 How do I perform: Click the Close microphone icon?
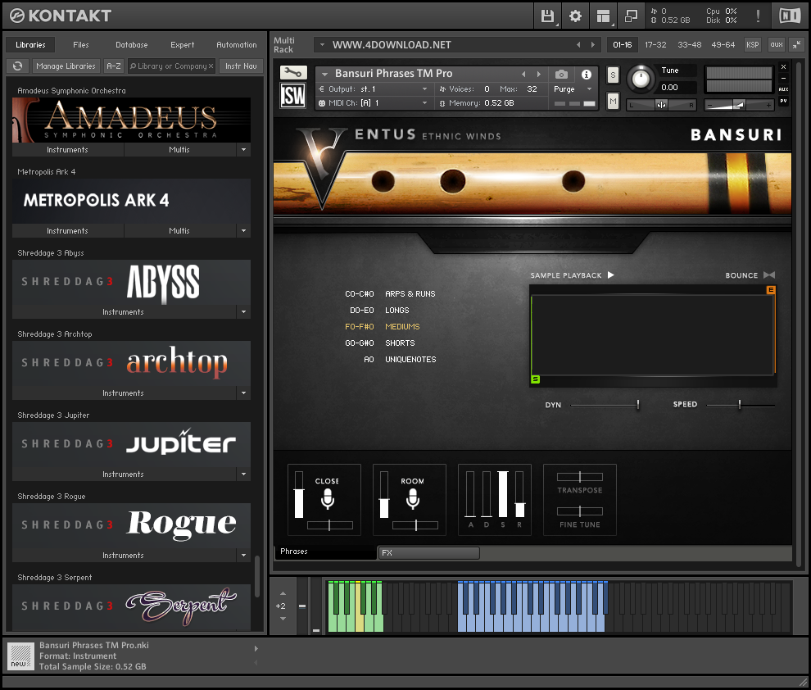[328, 499]
